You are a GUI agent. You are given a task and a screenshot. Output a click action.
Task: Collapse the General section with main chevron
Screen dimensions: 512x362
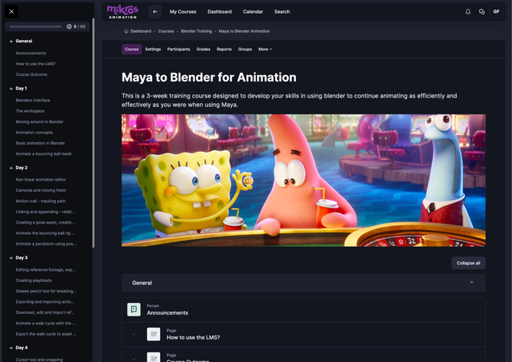[471, 282]
